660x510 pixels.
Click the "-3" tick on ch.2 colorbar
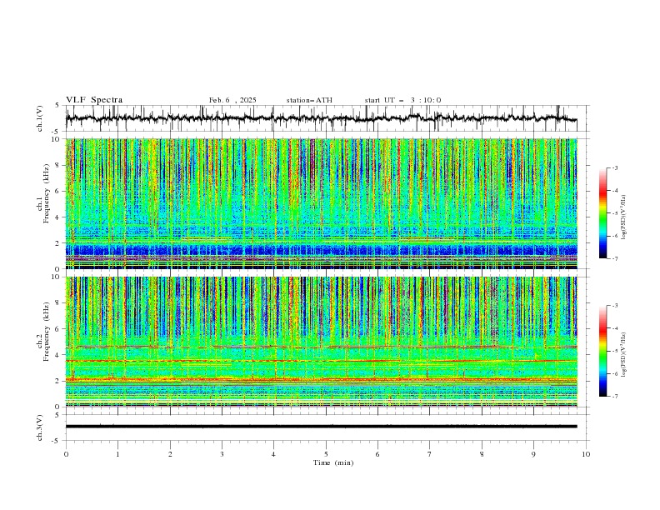click(x=615, y=306)
